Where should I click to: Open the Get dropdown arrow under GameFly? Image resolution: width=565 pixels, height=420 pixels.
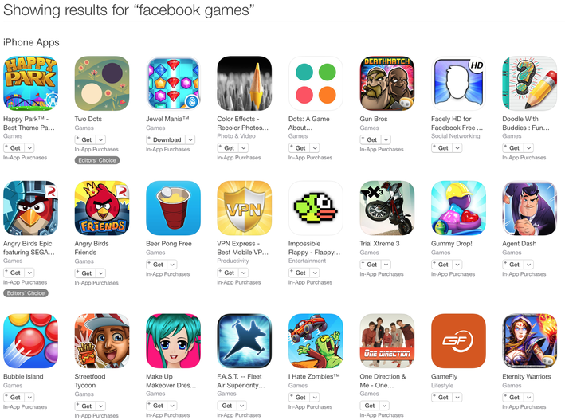pyautogui.click(x=457, y=398)
